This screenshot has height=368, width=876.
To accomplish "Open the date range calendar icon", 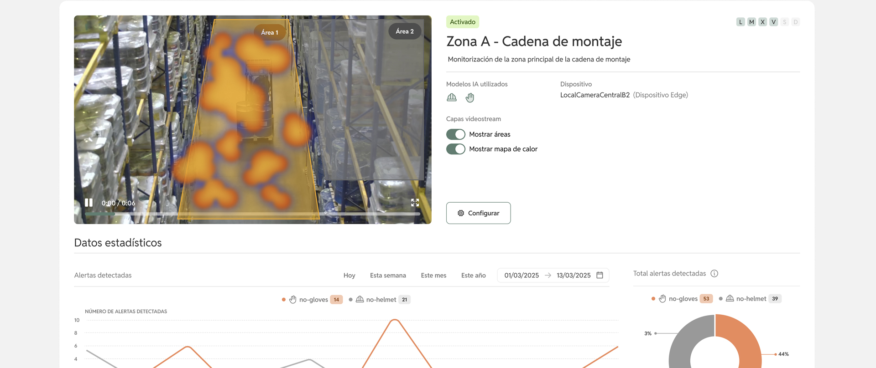I will tap(600, 275).
